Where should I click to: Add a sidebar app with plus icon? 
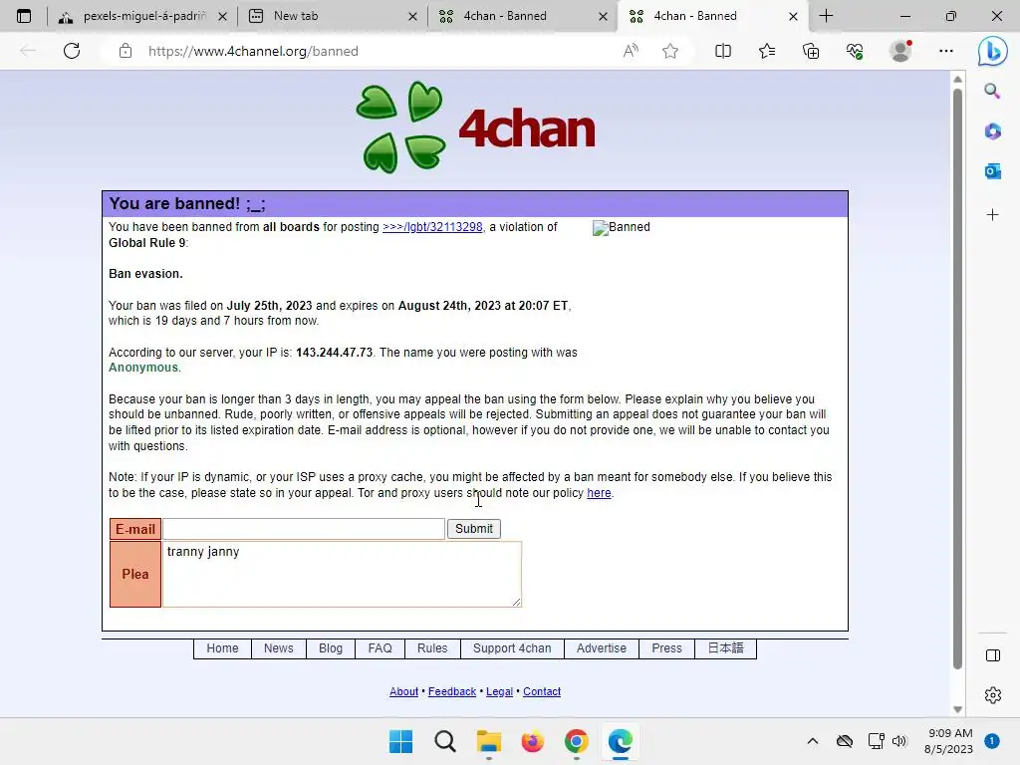click(x=992, y=215)
